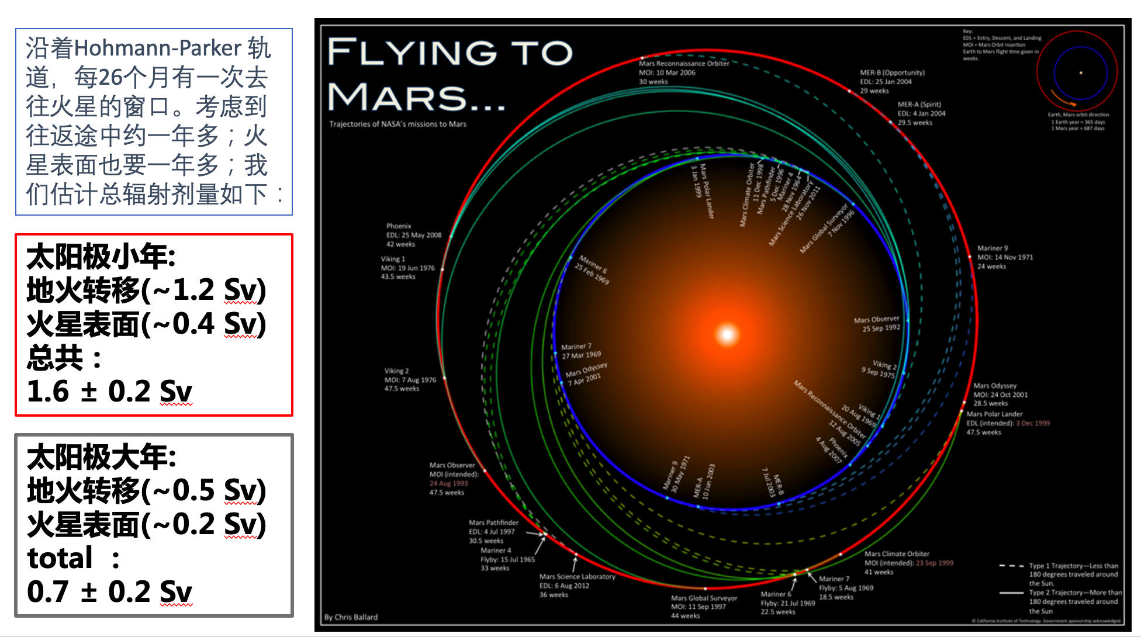Select the "1.6 ± 0.2 Sv" total value
The height and width of the screenshot is (637, 1141).
[x=109, y=391]
